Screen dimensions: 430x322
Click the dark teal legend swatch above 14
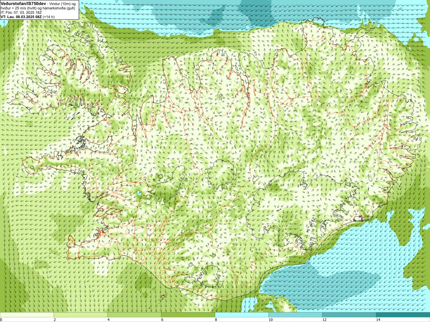click(x=403, y=315)
